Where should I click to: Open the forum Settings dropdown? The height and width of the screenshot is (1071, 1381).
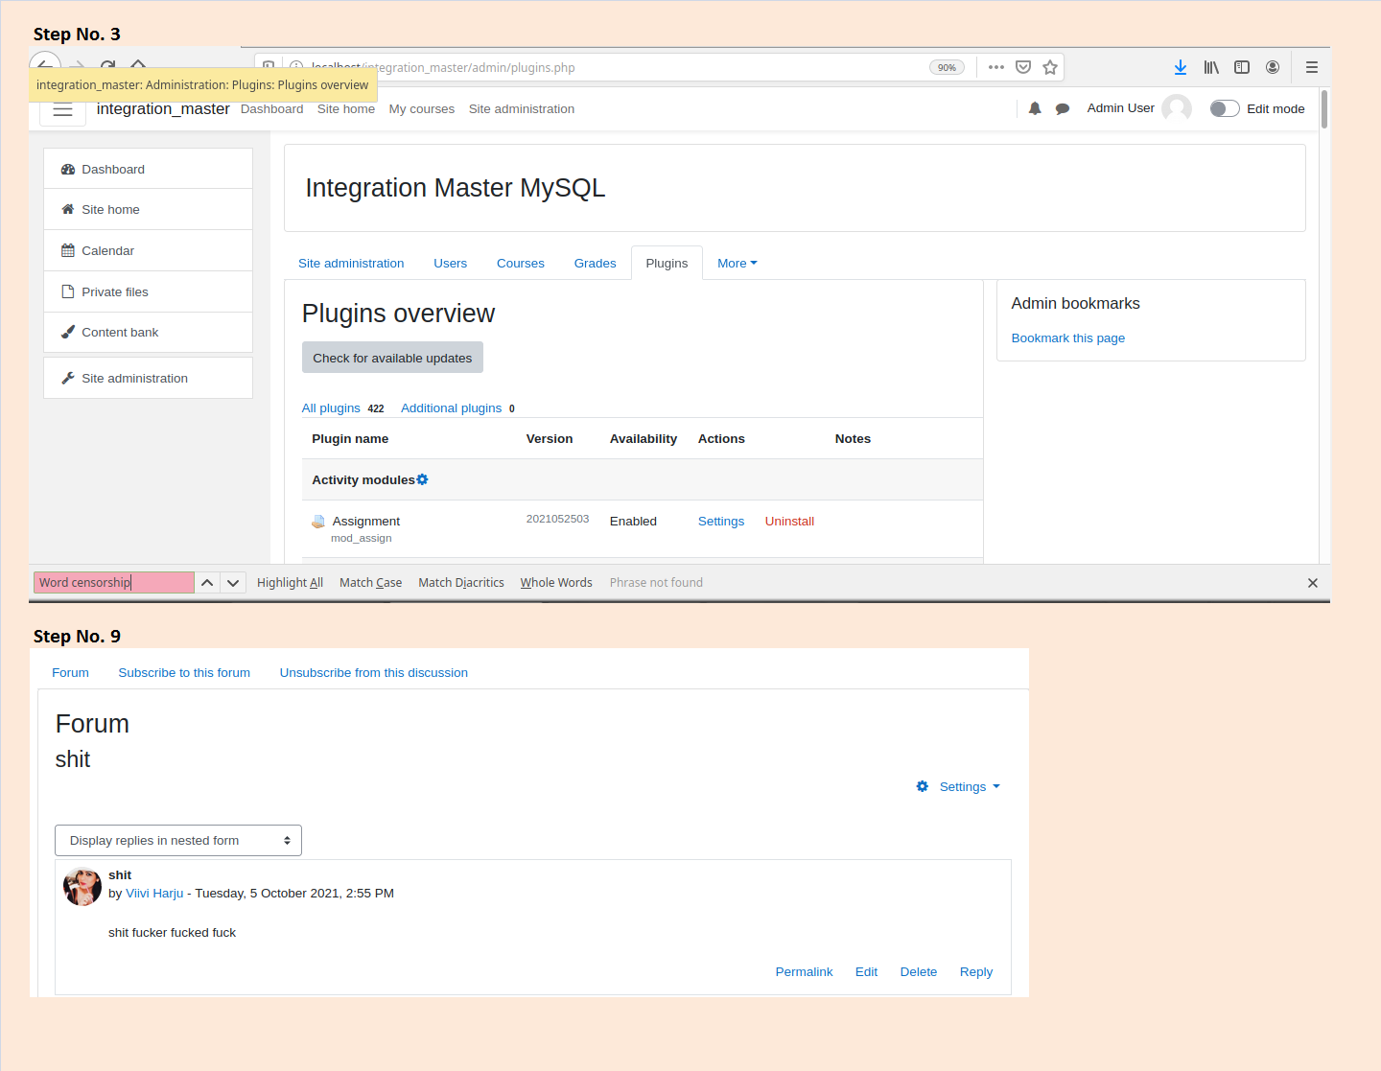pyautogui.click(x=958, y=786)
